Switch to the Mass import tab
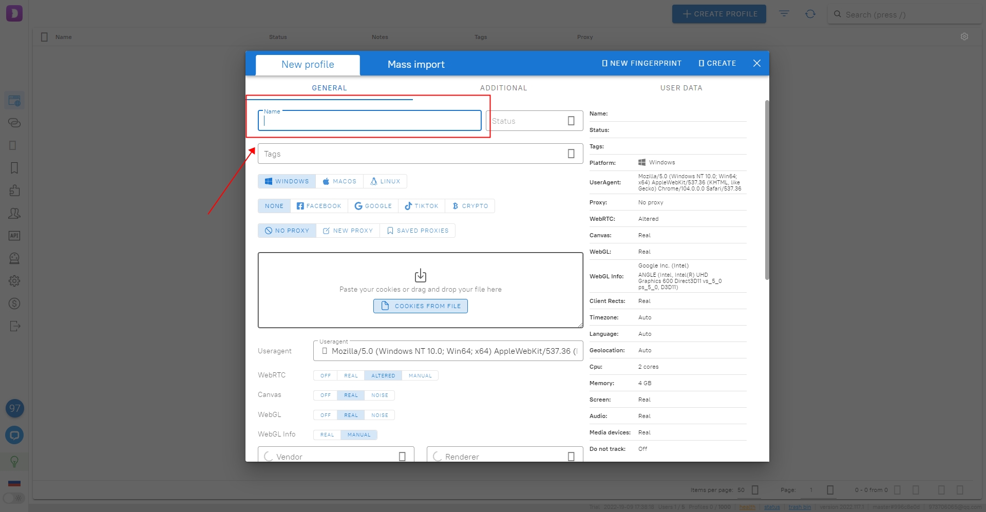This screenshot has height=512, width=986. pos(415,65)
